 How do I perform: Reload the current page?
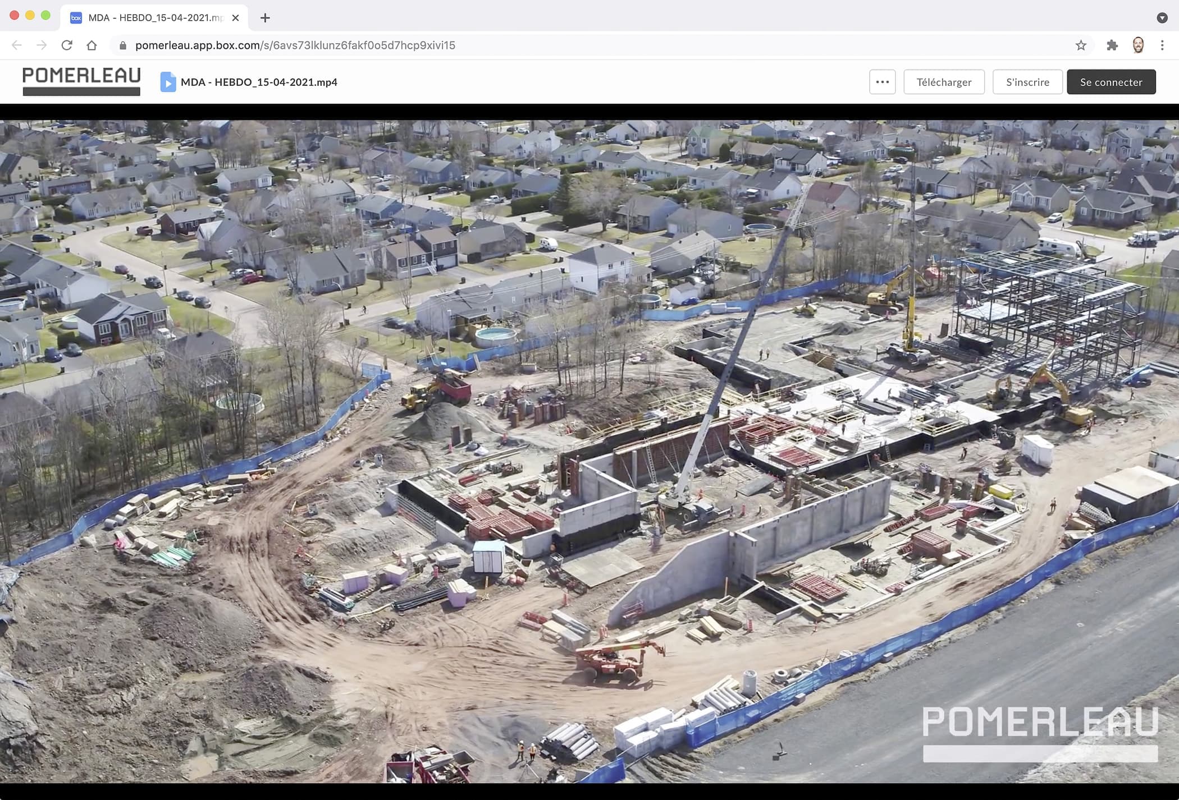[67, 45]
